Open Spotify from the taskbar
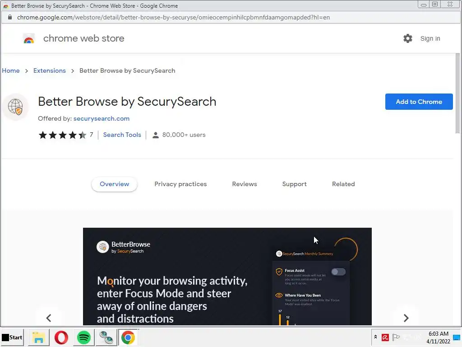Image resolution: width=462 pixels, height=347 pixels. point(83,338)
